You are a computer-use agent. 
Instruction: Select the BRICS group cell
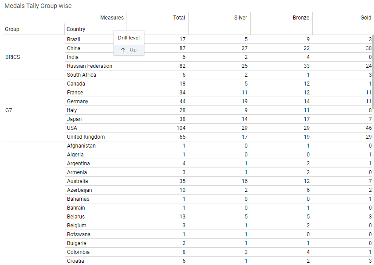click(x=13, y=57)
